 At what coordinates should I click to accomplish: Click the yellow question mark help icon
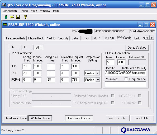coord(26,17)
